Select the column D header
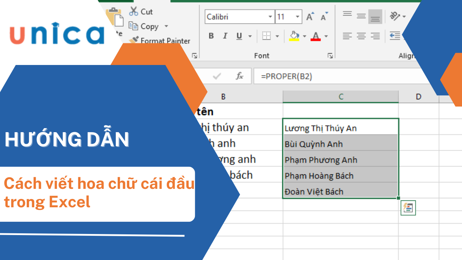 (x=418, y=96)
